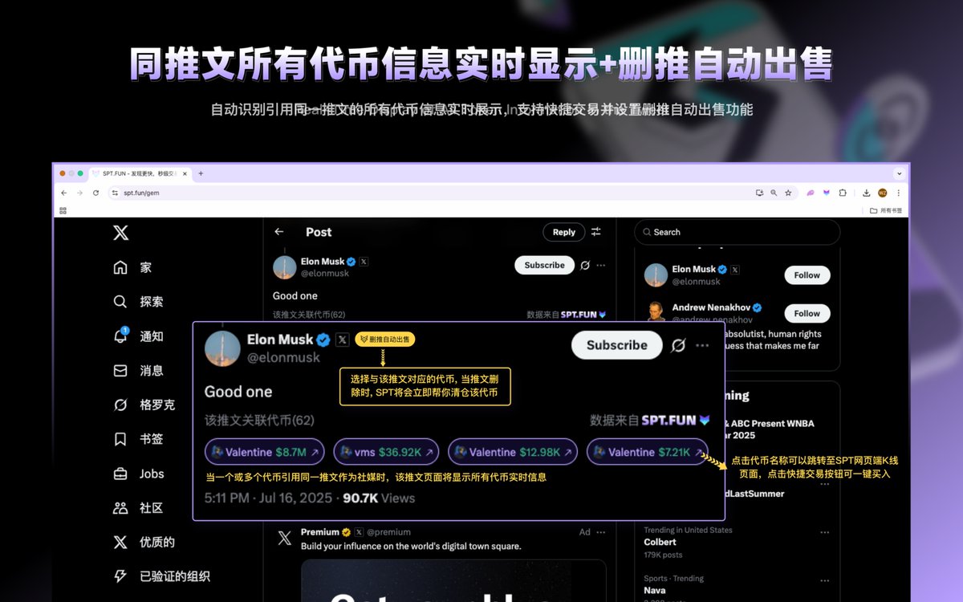Click the SPT.FUN butterfly extension icon

(x=826, y=193)
